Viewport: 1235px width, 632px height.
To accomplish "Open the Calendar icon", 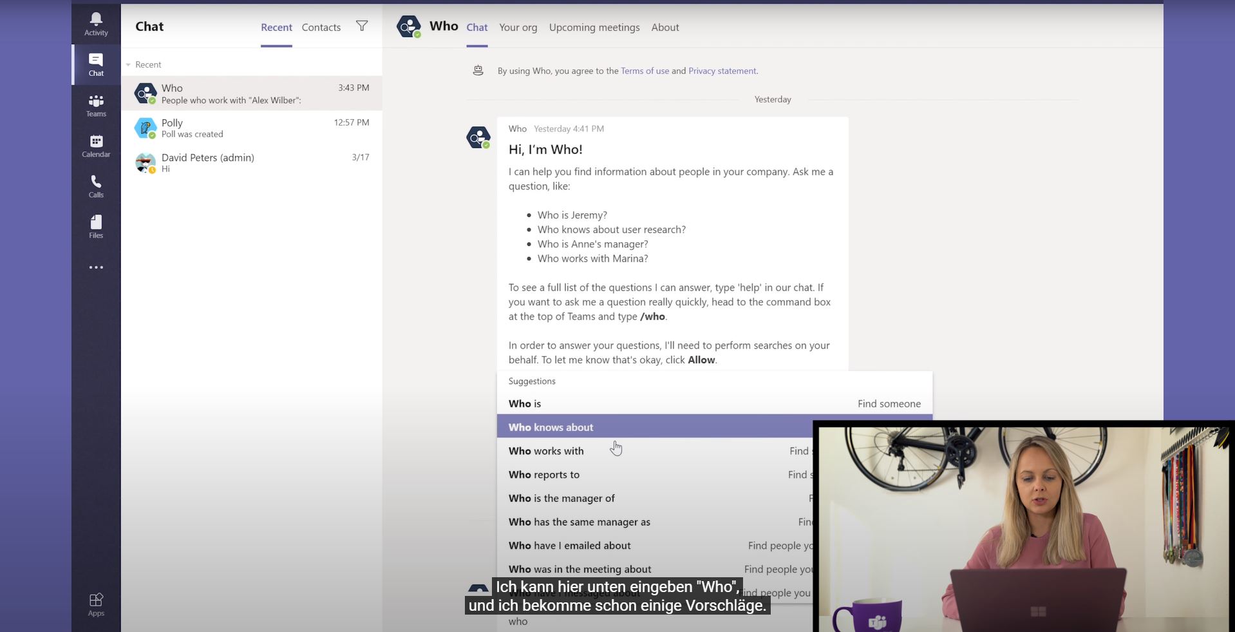I will pos(95,144).
